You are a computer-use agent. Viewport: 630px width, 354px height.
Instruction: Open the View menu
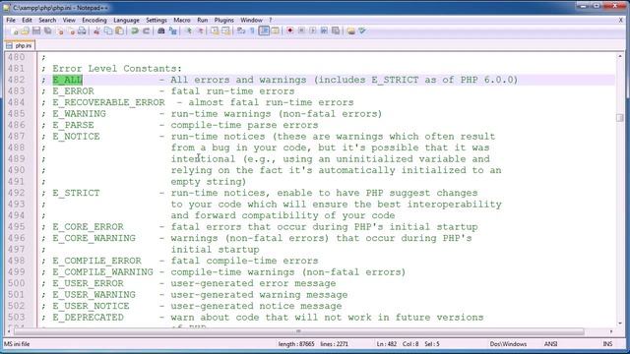pos(69,20)
